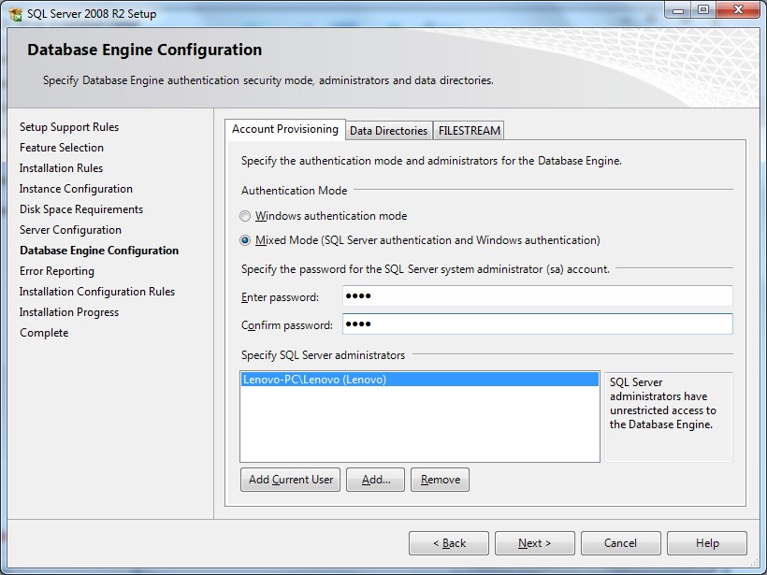Click the administrators description text box
Image resolution: width=767 pixels, height=575 pixels.
[669, 417]
